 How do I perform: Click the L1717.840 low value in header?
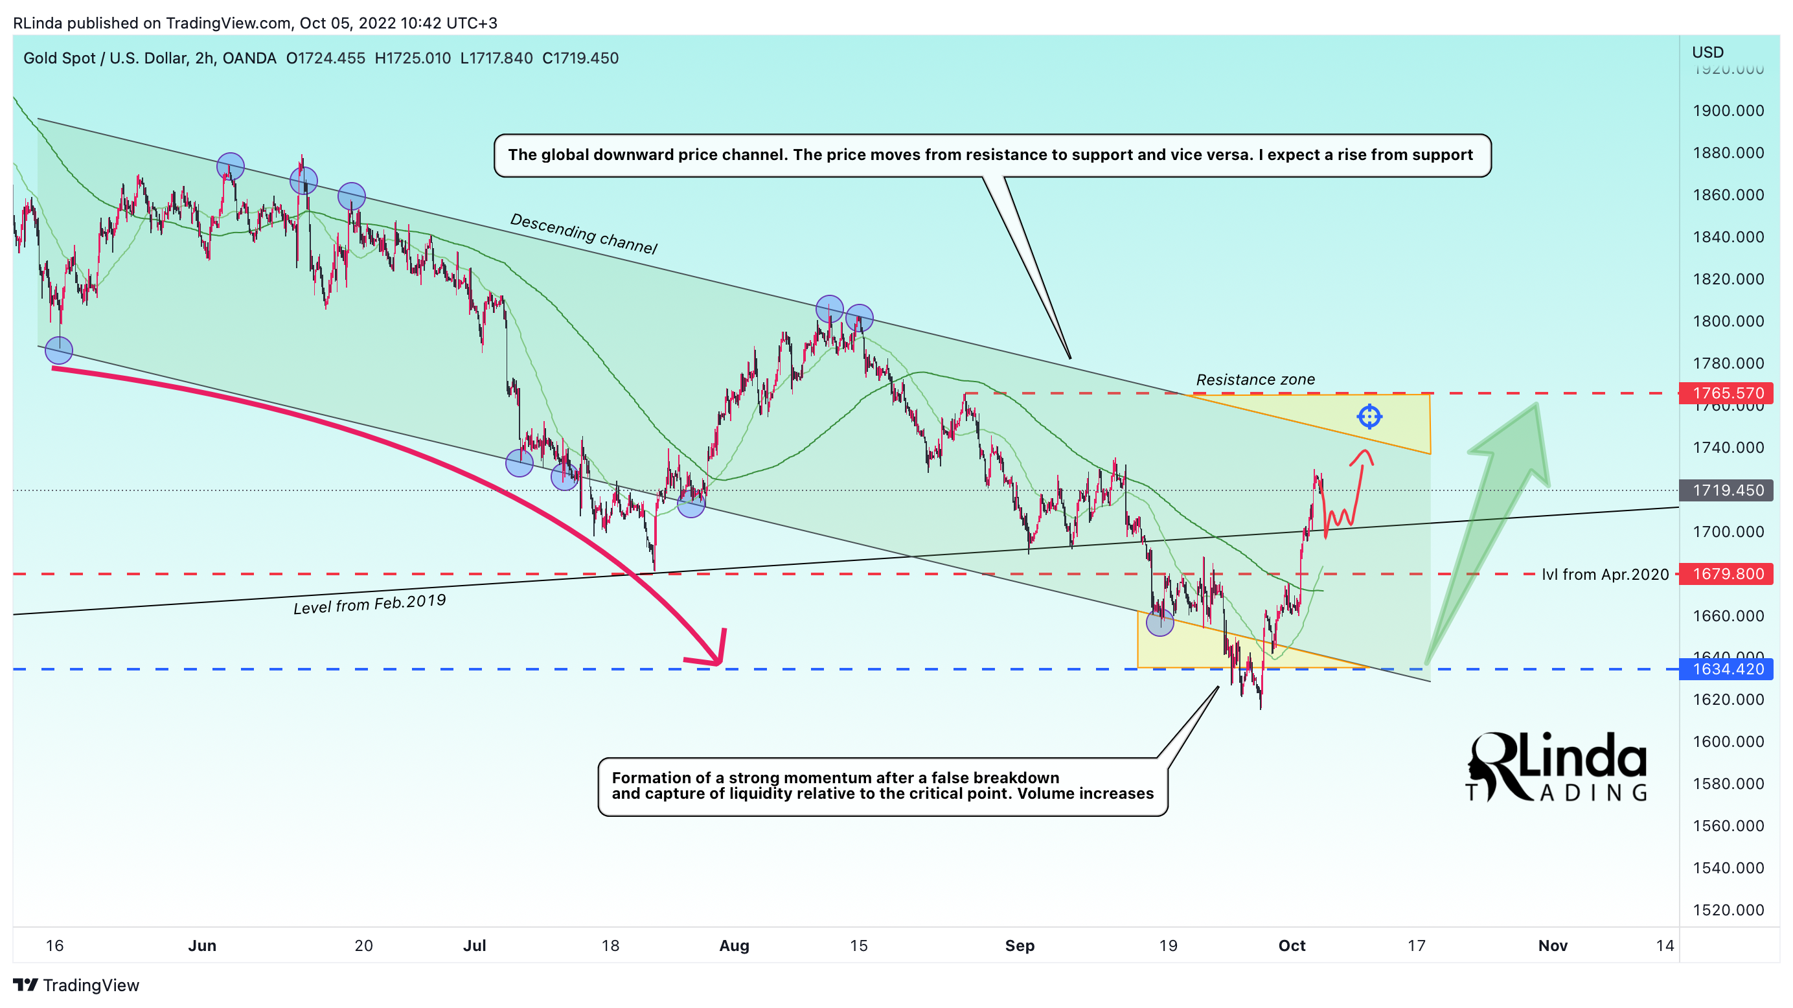point(496,58)
